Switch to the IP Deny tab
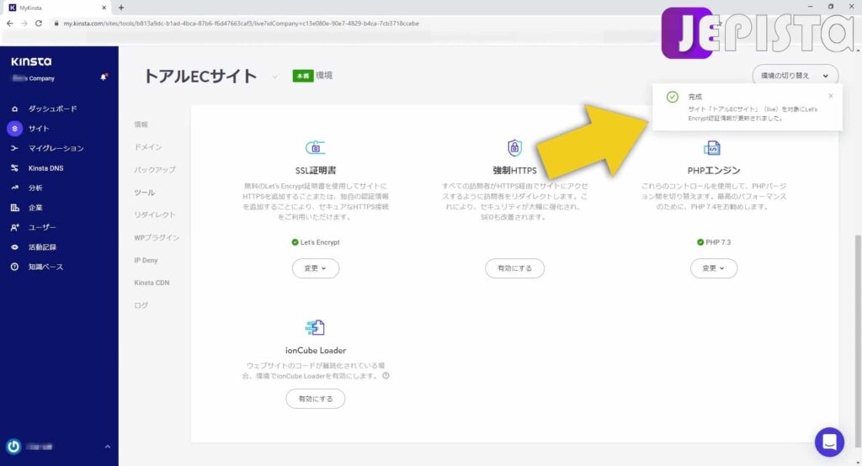The image size is (862, 466). coord(146,260)
